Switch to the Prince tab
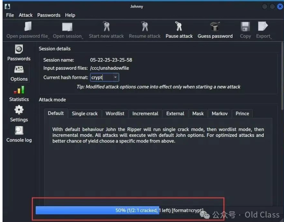This screenshot has height=222, width=284. pos(242,114)
